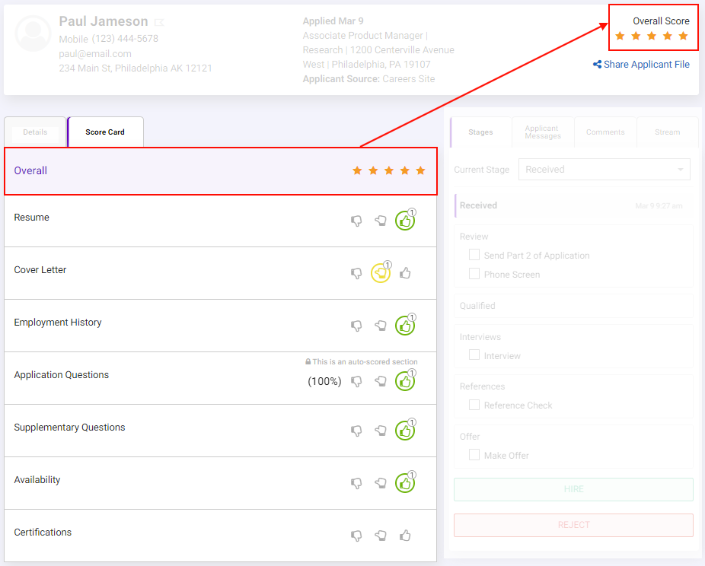
Task: Click the mobile number (123) 444-5678
Action: click(x=125, y=39)
